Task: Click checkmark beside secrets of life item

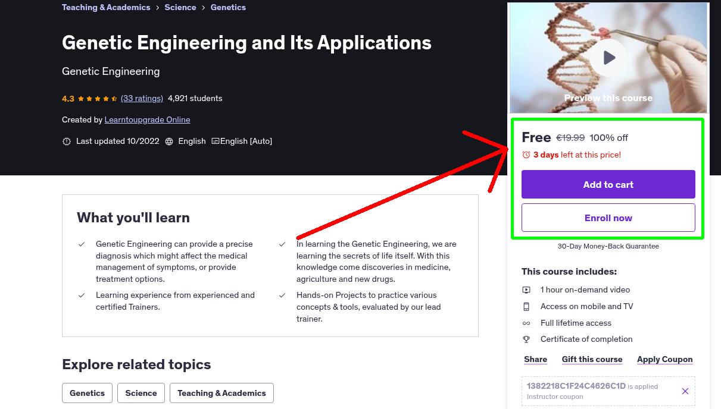Action: pyautogui.click(x=282, y=244)
